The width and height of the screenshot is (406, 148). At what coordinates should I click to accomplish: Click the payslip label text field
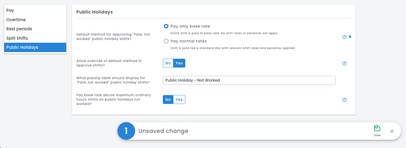[249, 80]
